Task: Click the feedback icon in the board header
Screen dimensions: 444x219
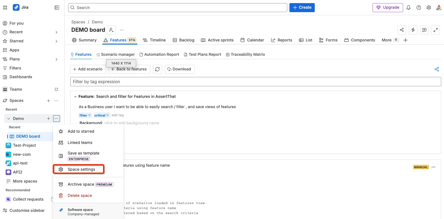Action: [424, 30]
